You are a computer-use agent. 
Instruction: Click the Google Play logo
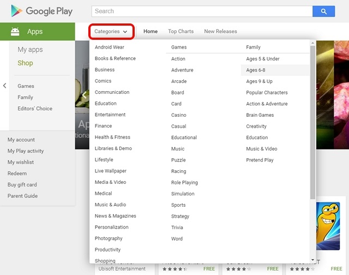41,11
